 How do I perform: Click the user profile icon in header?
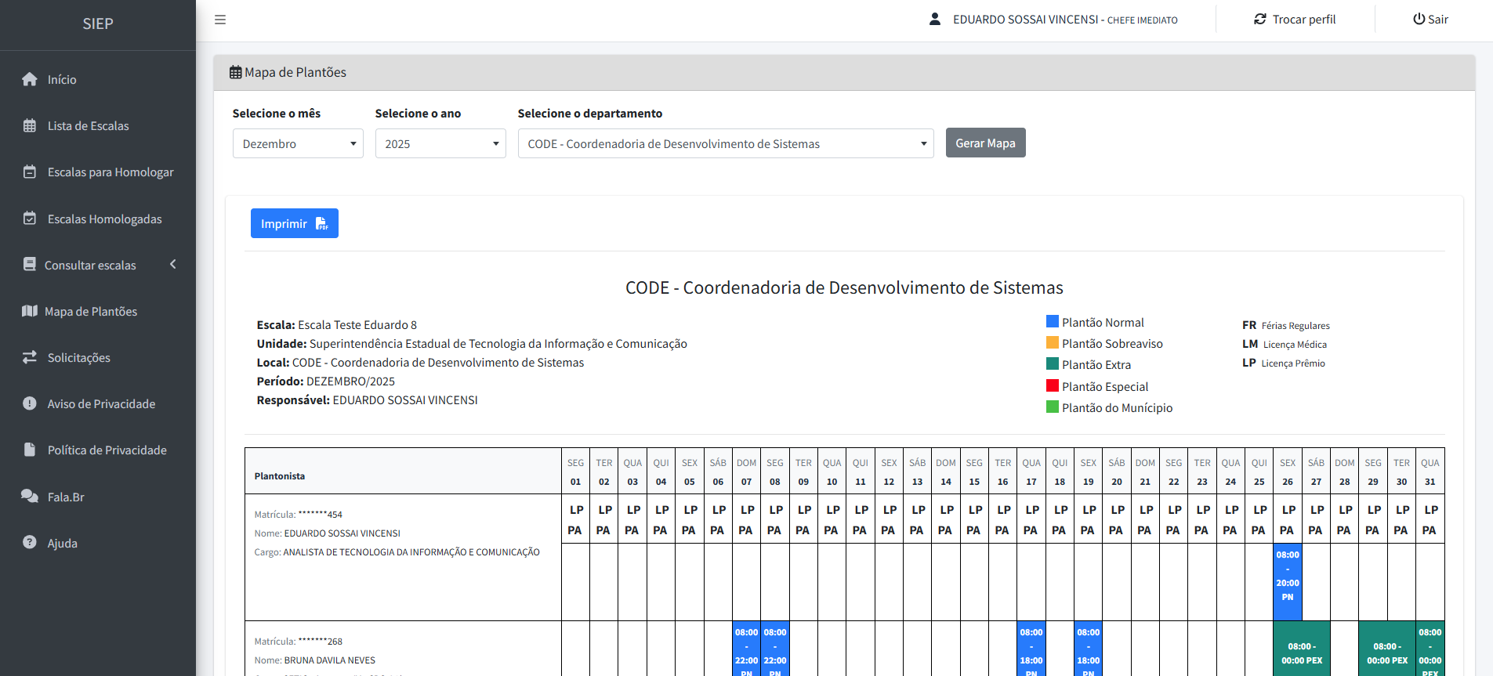(935, 19)
